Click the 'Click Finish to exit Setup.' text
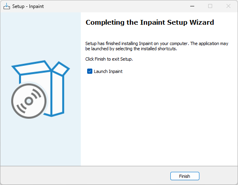Screen dimensions: 238x185 pyautogui.click(x=109, y=59)
